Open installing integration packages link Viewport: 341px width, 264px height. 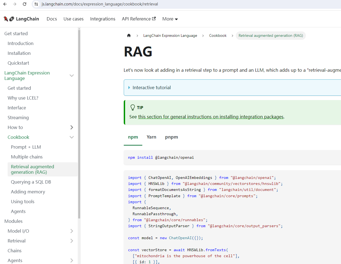click(x=211, y=117)
